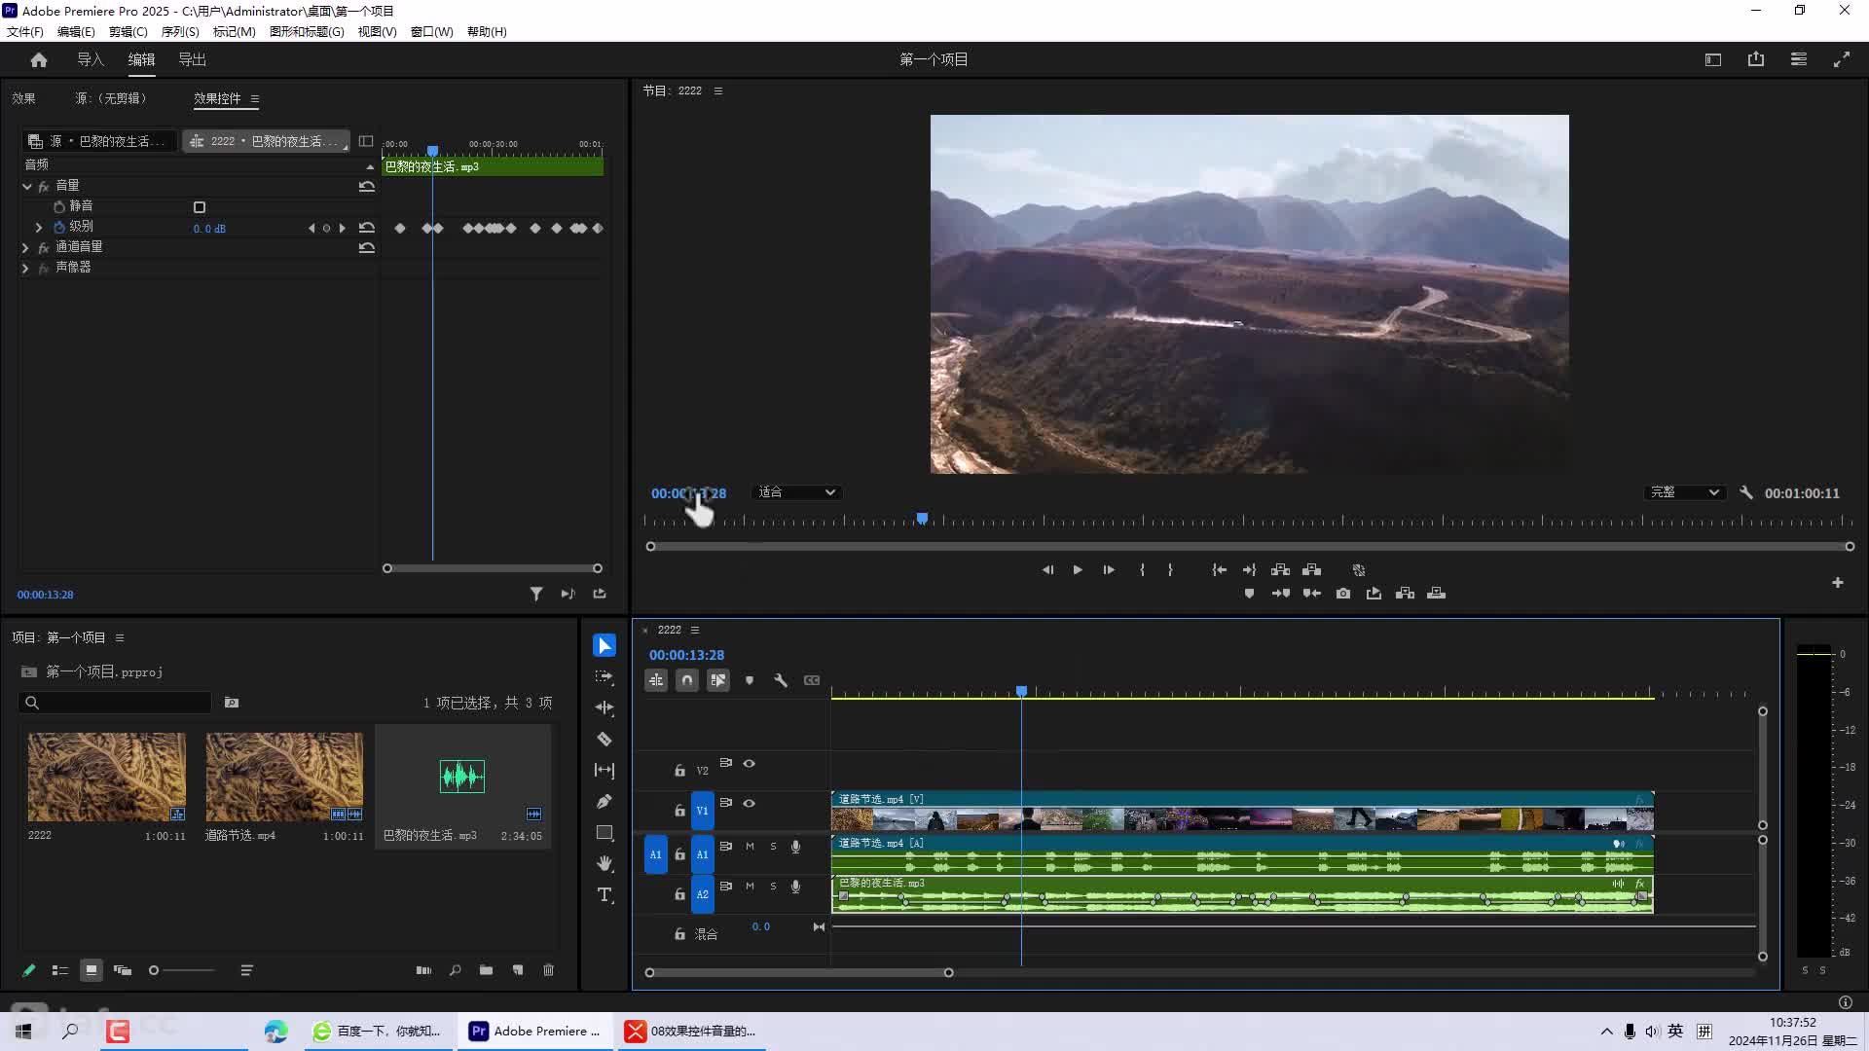Screen dimensions: 1869x1051
Task: Open the 窗口(W) menu
Action: (x=432, y=31)
